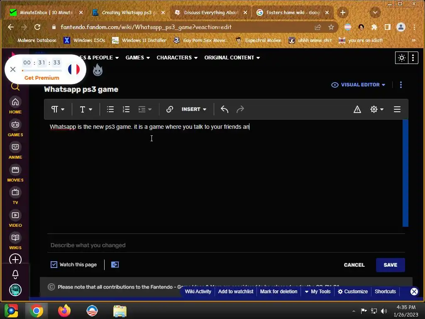
Task: Open Firefox from the taskbar
Action: point(64,311)
